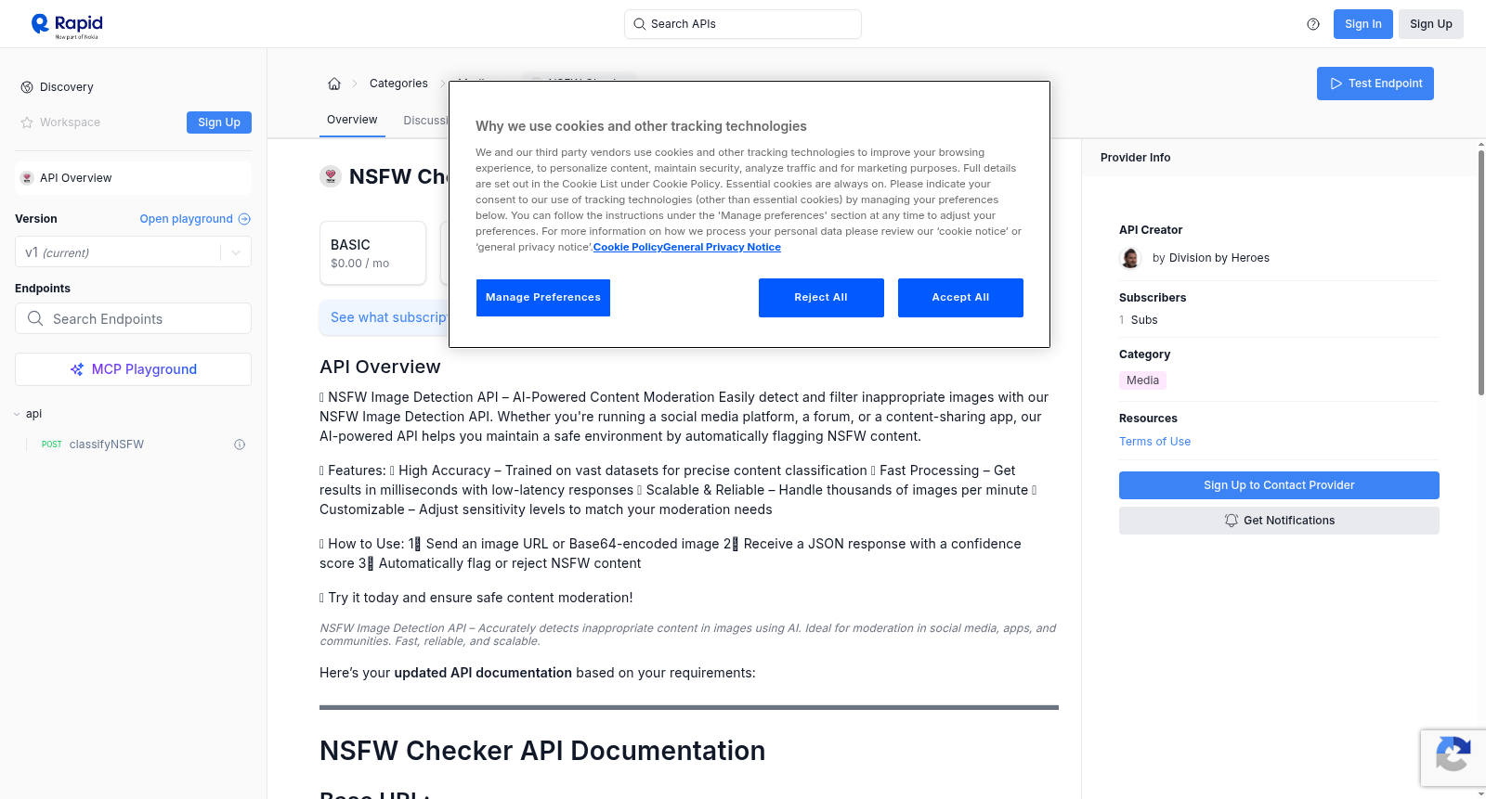The height and width of the screenshot is (799, 1486).
Task: Click the 'by Division by Heroes' creator name
Action: 1211,258
